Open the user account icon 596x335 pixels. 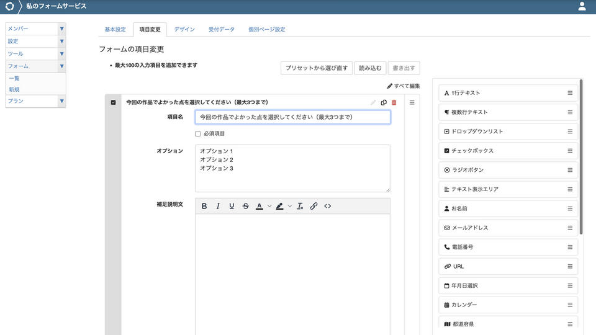(582, 6)
